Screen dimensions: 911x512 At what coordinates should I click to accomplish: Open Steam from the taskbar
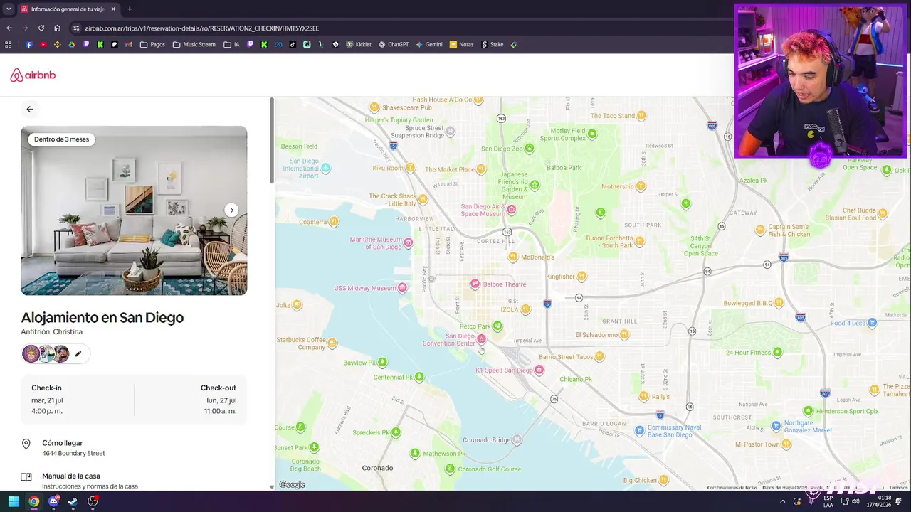click(x=73, y=501)
